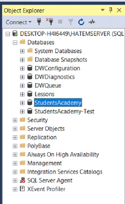Close the Object Explorer panel

[119, 10]
